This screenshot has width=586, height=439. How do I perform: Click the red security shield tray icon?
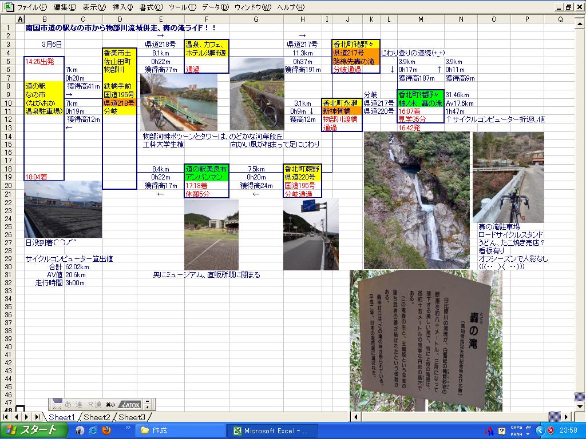pos(551,430)
